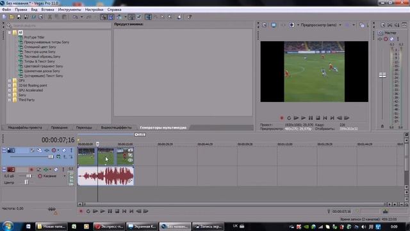This screenshot has height=231, width=410.
Task: Toggle video track Solo icon
Action: coord(71,150)
